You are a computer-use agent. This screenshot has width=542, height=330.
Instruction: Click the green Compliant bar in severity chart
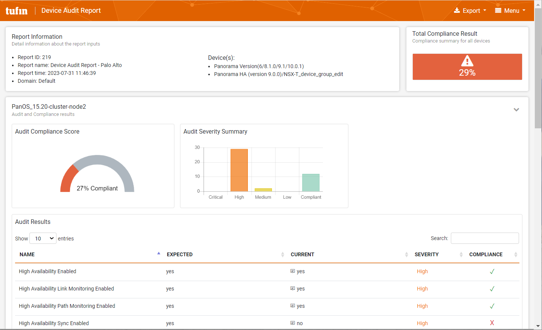[x=311, y=182]
